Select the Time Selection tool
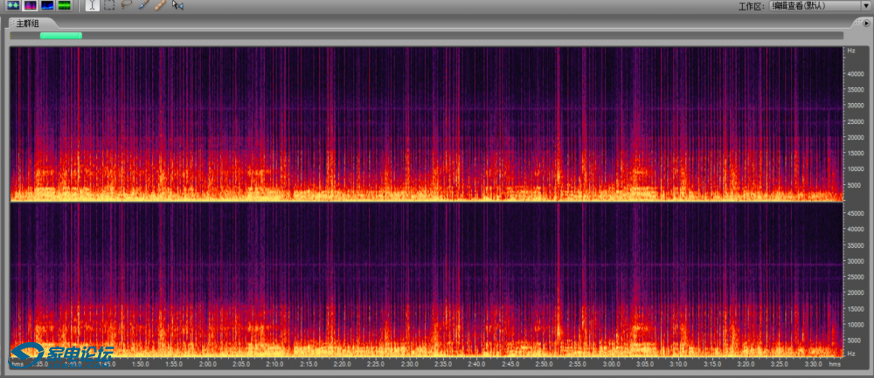874x378 pixels. [x=94, y=5]
